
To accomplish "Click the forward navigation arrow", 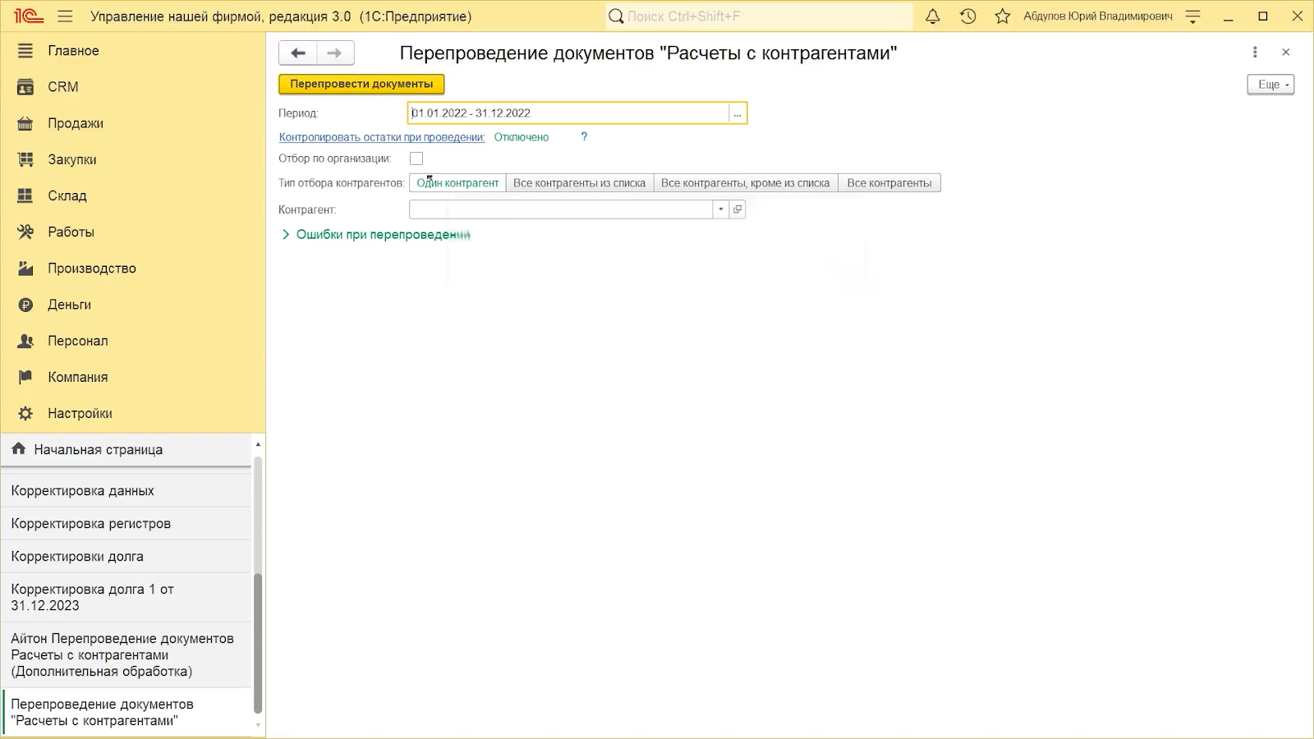I will (x=335, y=53).
